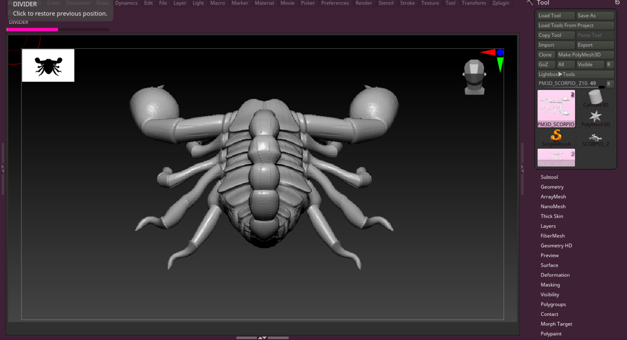This screenshot has width=627, height=340.
Task: Click the All button next to GoZ
Action: click(x=566, y=65)
